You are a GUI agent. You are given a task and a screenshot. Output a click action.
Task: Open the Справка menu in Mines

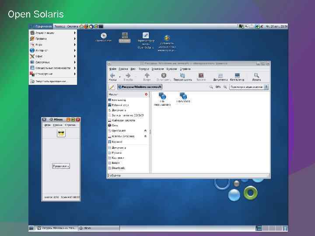click(x=70, y=125)
